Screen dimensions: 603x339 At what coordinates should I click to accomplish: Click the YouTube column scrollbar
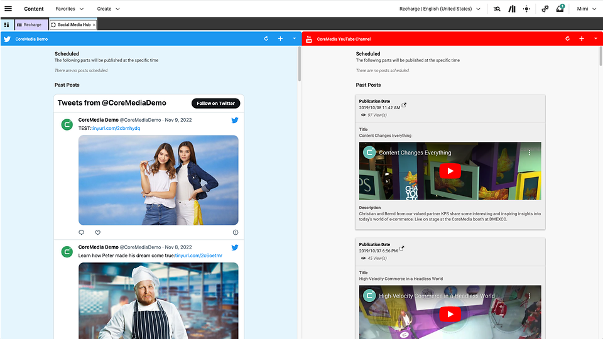[x=600, y=56]
